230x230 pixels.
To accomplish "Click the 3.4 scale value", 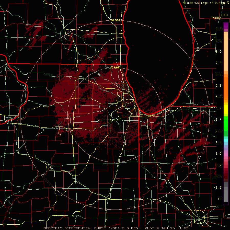I will pos(218,119).
